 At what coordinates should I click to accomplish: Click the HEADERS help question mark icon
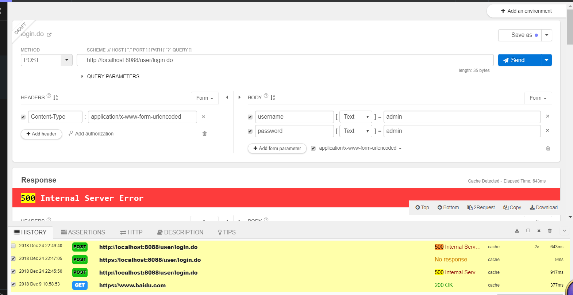[49, 96]
